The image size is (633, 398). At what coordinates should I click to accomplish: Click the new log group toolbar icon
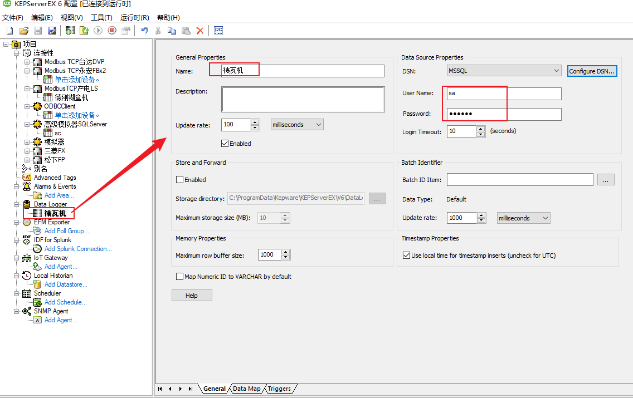(70, 31)
